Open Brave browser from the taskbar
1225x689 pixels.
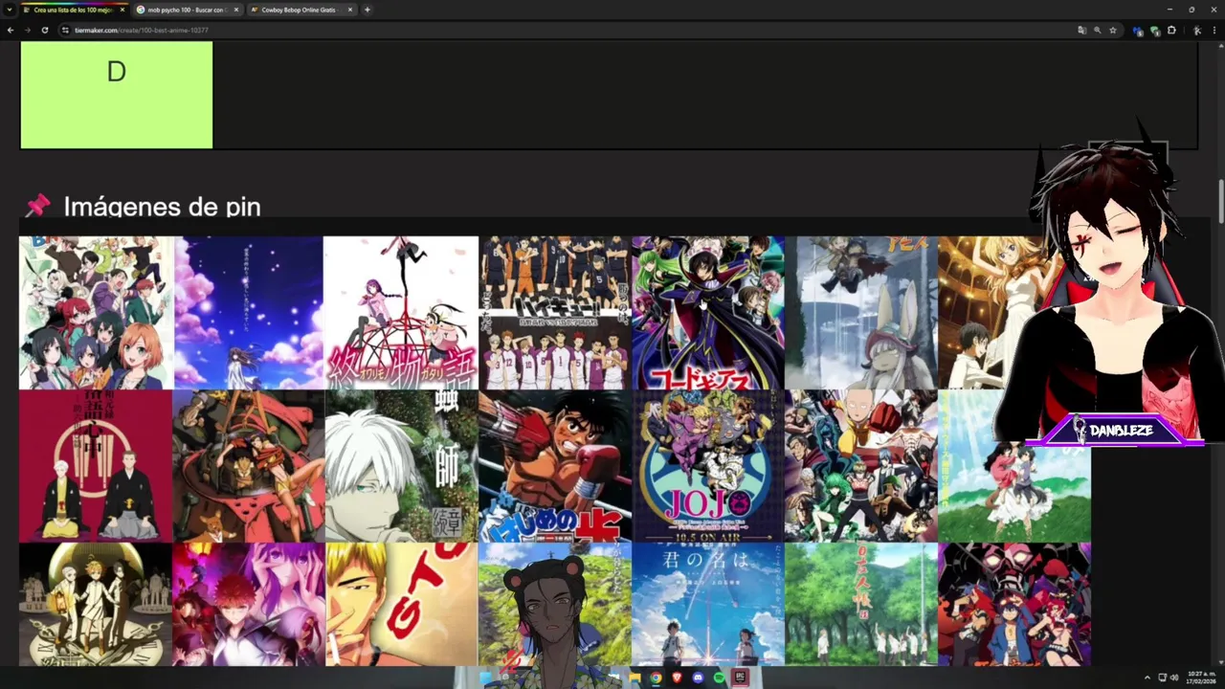(677, 678)
